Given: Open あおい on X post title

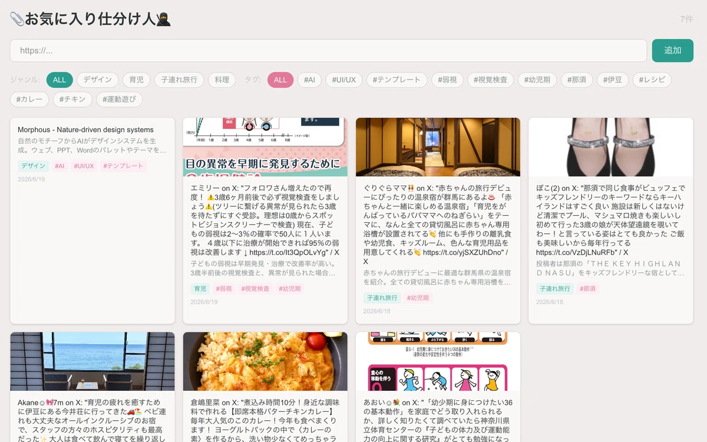Looking at the screenshot, I should coord(438,420).
